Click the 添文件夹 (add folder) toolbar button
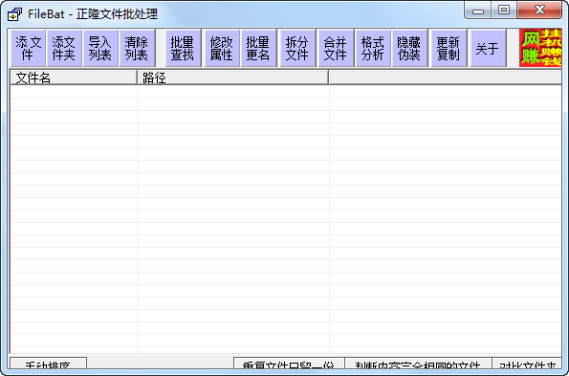The width and height of the screenshot is (569, 376). tap(64, 48)
